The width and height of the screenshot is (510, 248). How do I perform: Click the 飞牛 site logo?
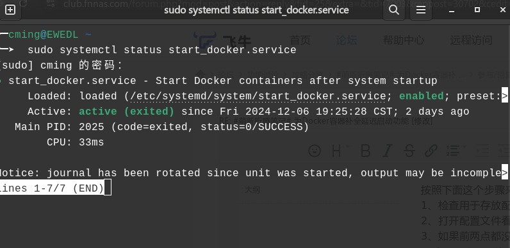(x=223, y=40)
